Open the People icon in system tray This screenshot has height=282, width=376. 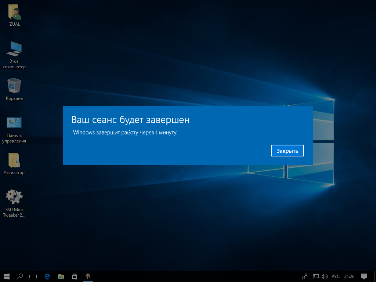pos(304,276)
